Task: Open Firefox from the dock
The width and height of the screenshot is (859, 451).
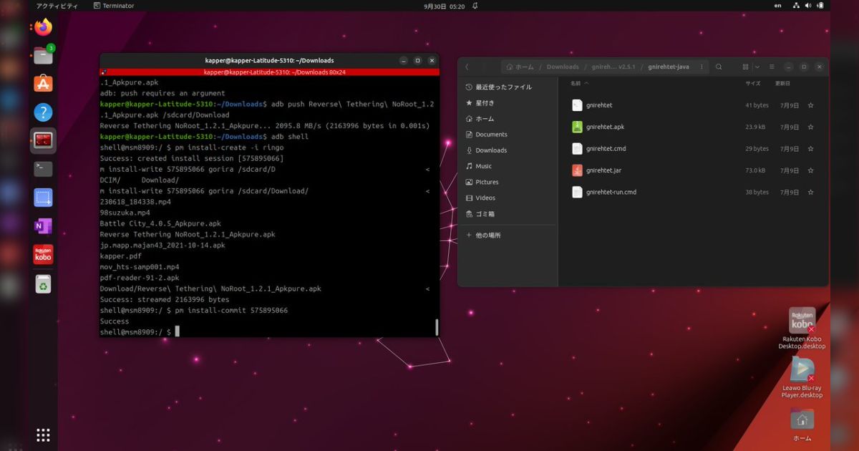Action: (x=43, y=26)
